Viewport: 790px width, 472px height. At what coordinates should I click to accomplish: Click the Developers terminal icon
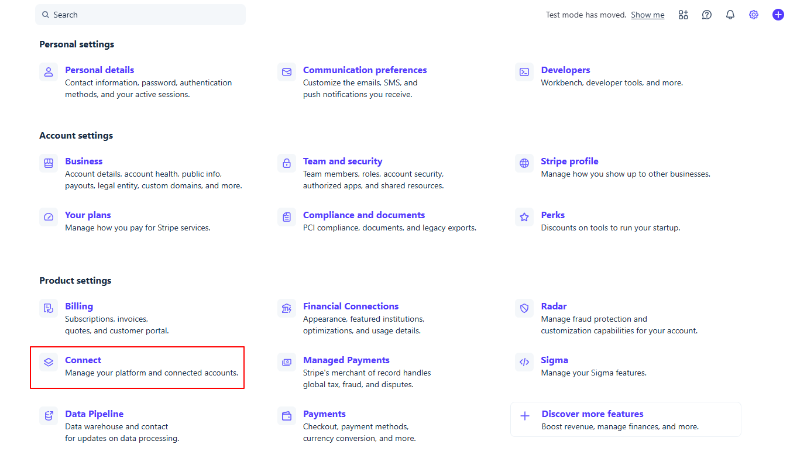pyautogui.click(x=524, y=71)
